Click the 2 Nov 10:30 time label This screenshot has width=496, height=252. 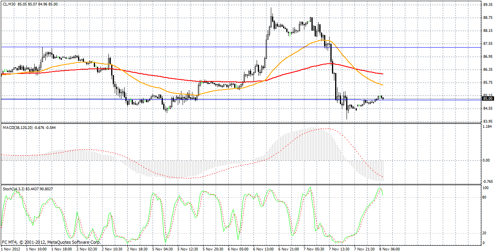pos(112,249)
